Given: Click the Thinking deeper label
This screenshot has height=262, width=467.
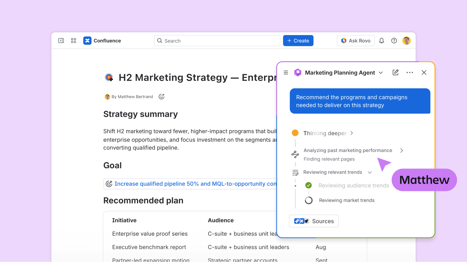Looking at the screenshot, I should click(325, 133).
